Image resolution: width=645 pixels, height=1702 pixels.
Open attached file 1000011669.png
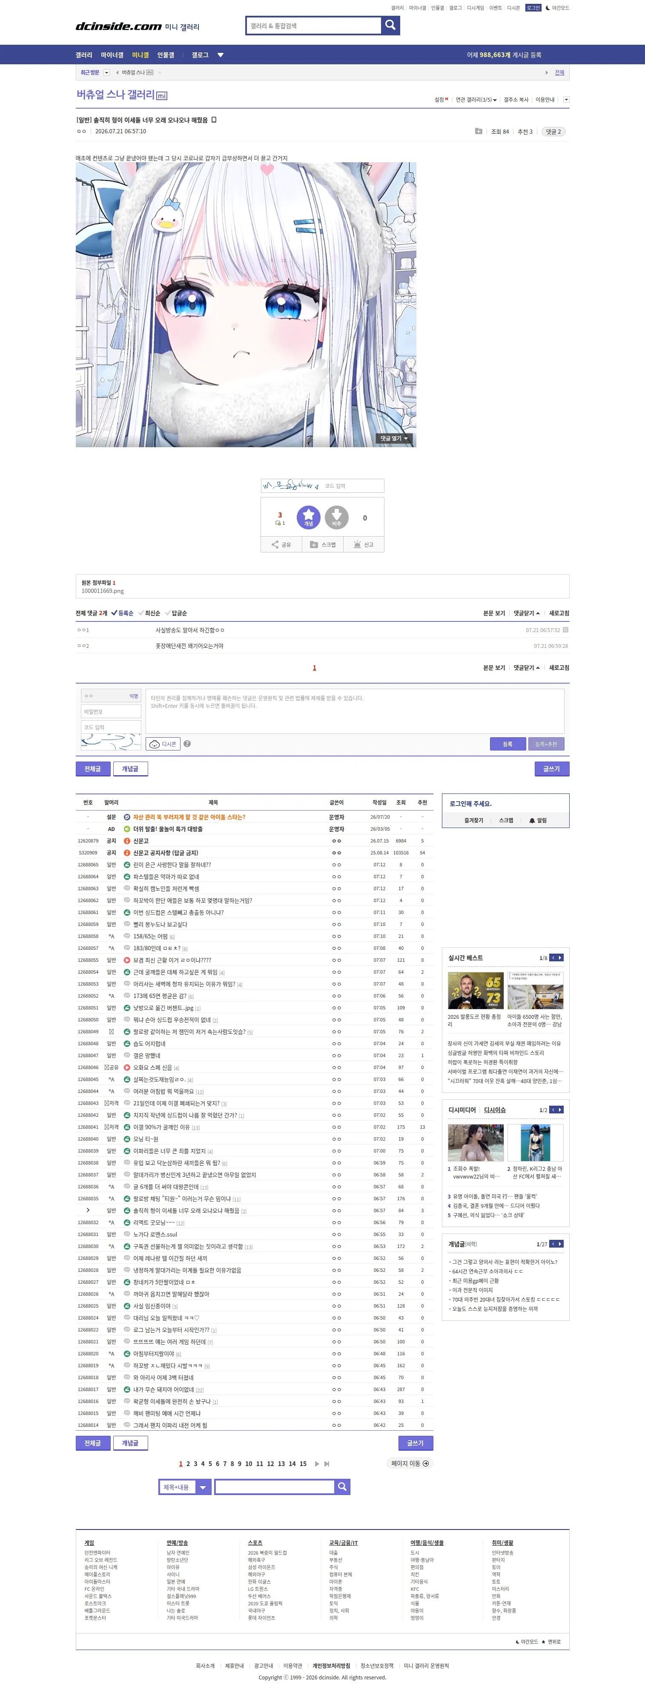click(102, 591)
